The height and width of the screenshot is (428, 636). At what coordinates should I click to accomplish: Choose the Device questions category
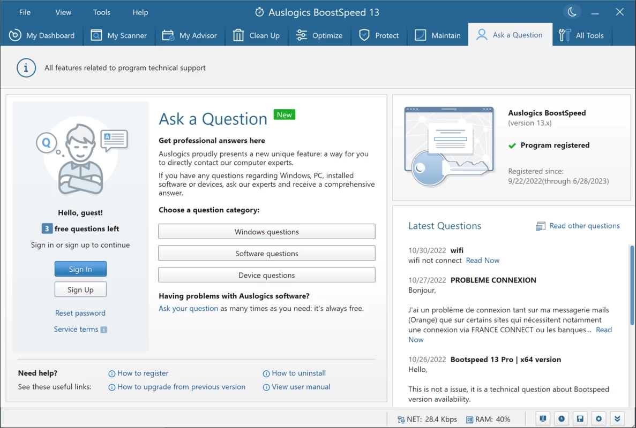pos(266,275)
